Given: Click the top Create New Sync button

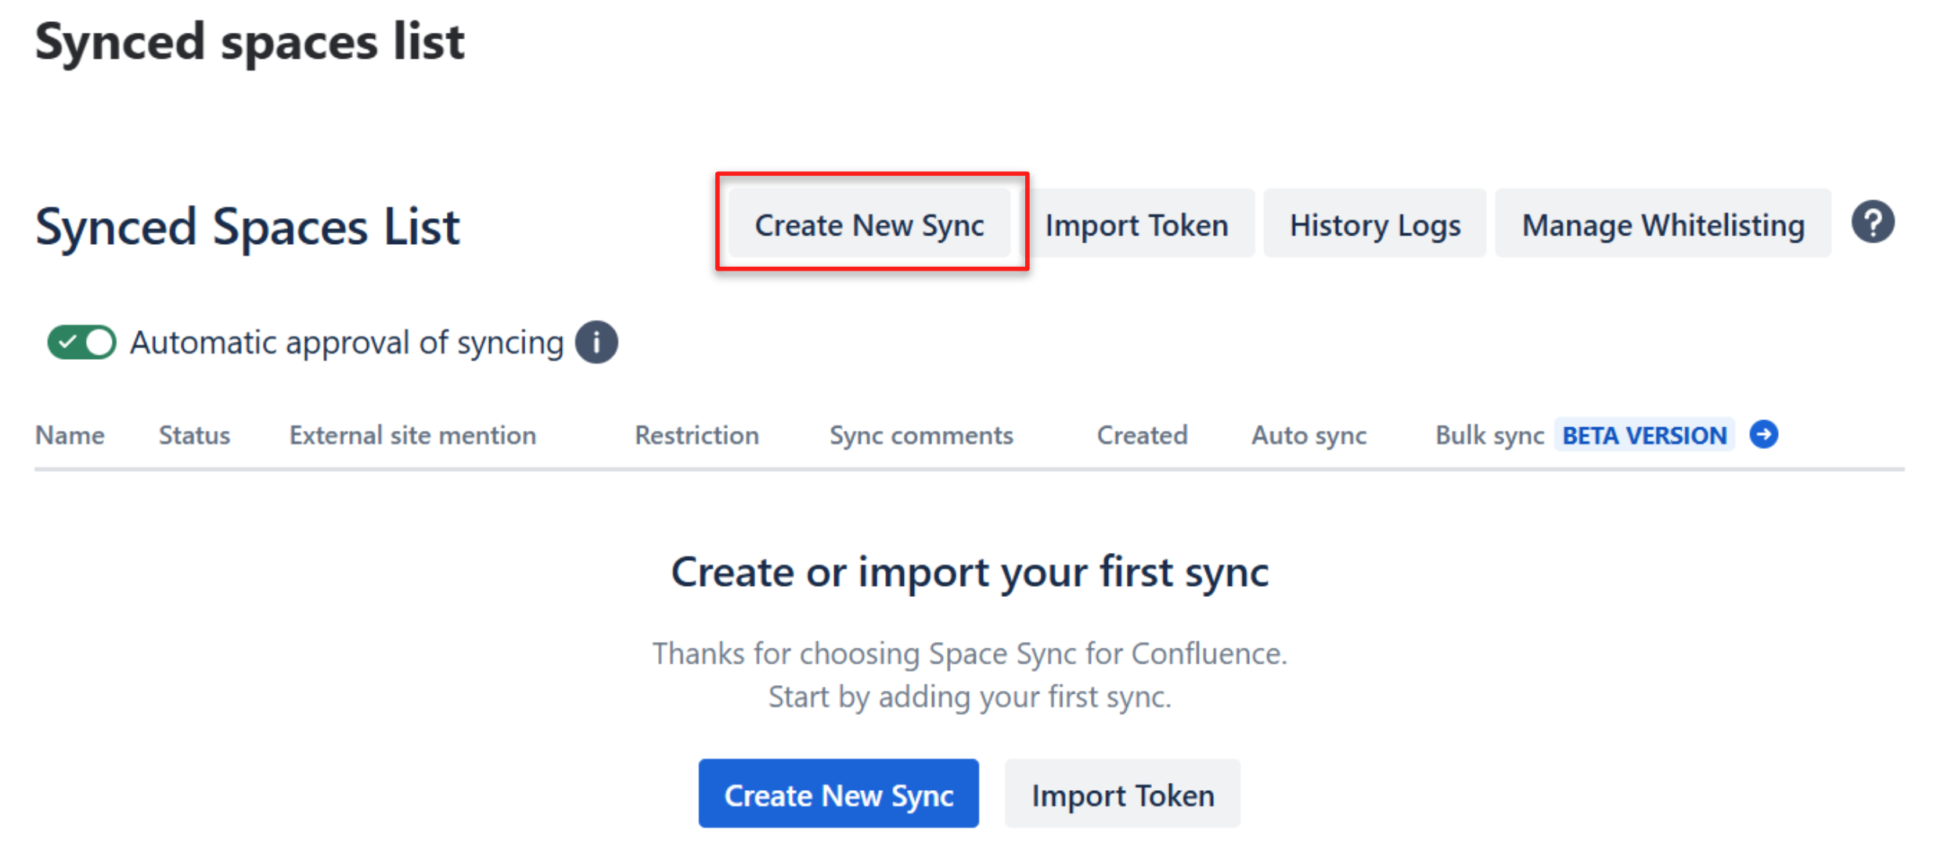Looking at the screenshot, I should 869,225.
